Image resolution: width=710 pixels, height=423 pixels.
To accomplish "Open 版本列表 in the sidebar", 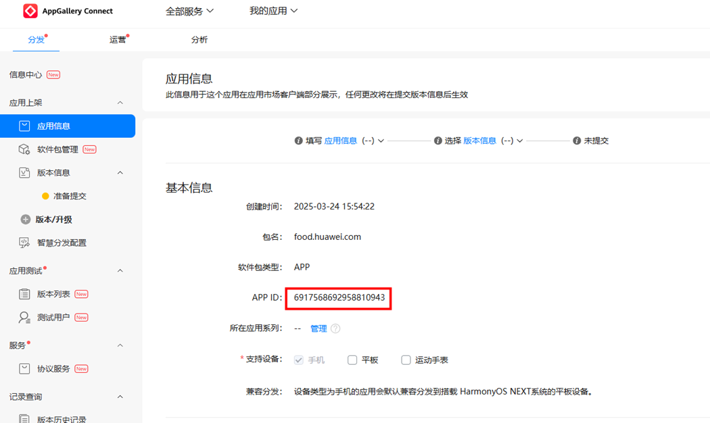I will click(53, 294).
